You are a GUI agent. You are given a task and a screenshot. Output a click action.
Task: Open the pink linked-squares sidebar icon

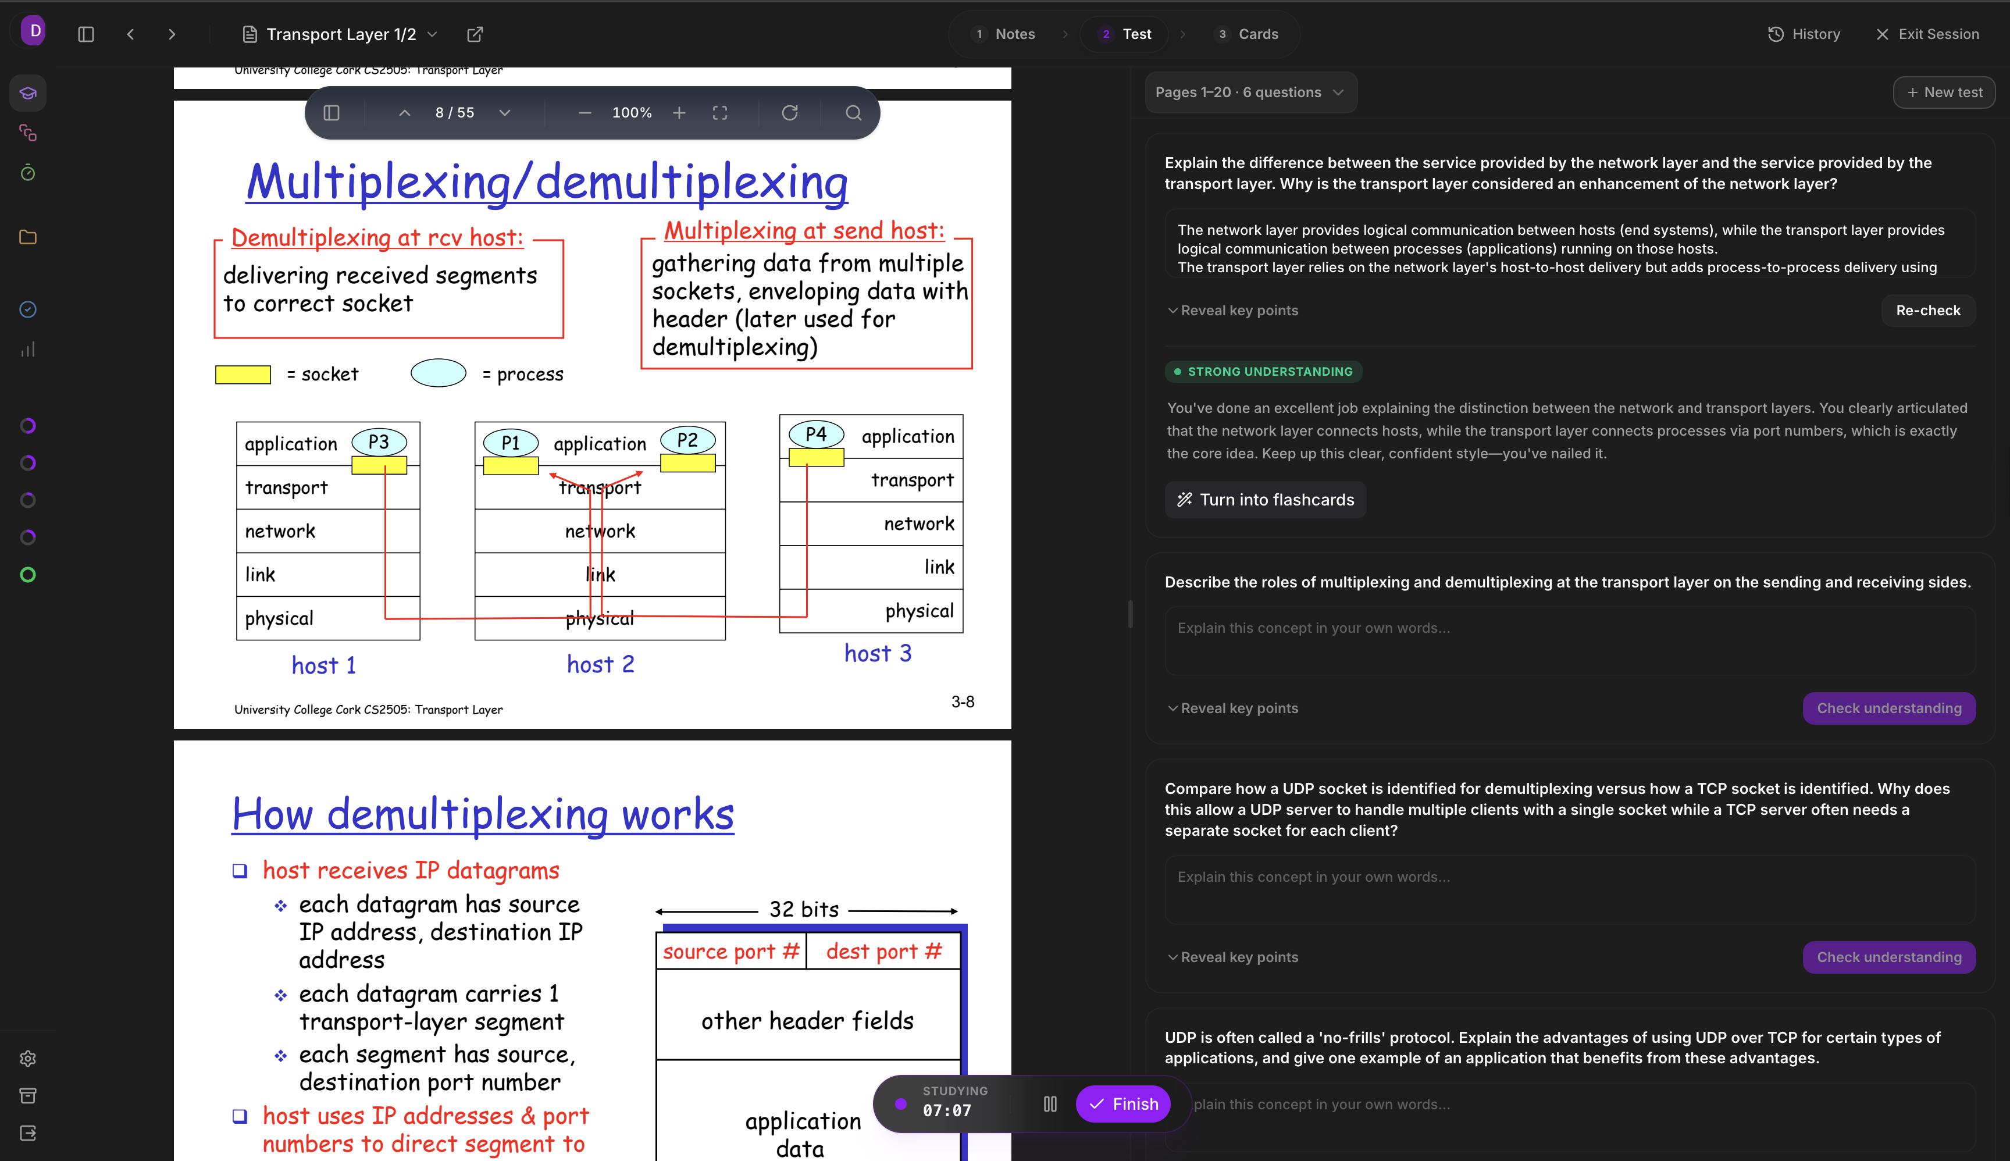tap(28, 133)
